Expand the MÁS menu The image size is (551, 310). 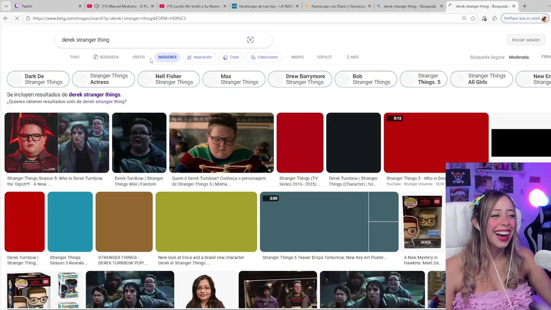pyautogui.click(x=353, y=57)
